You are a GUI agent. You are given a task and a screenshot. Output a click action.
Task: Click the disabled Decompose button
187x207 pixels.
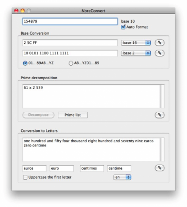38,115
